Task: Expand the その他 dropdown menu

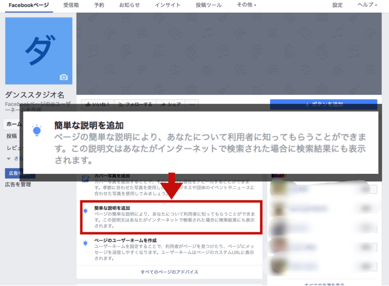Action: (246, 5)
